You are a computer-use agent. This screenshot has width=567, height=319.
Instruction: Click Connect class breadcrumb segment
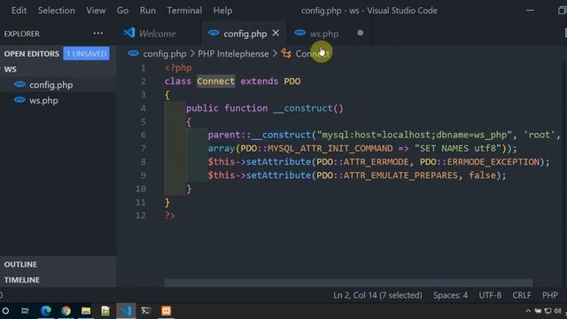click(313, 54)
